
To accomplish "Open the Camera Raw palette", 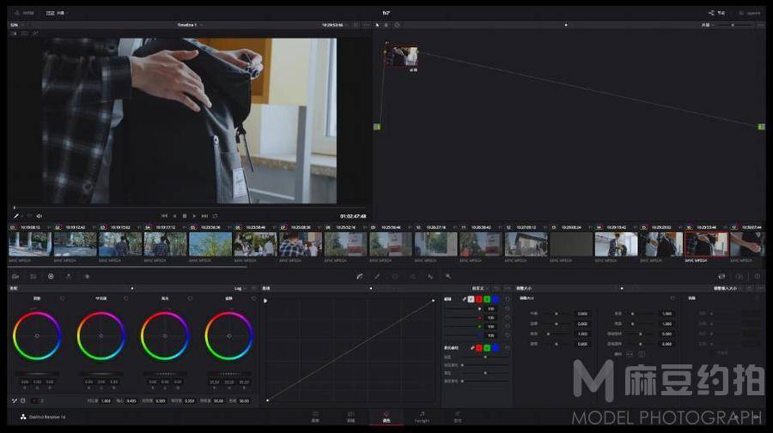I will (x=15, y=277).
